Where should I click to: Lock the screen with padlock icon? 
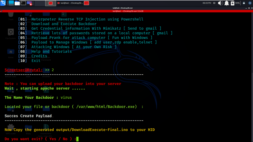pos(244,3)
